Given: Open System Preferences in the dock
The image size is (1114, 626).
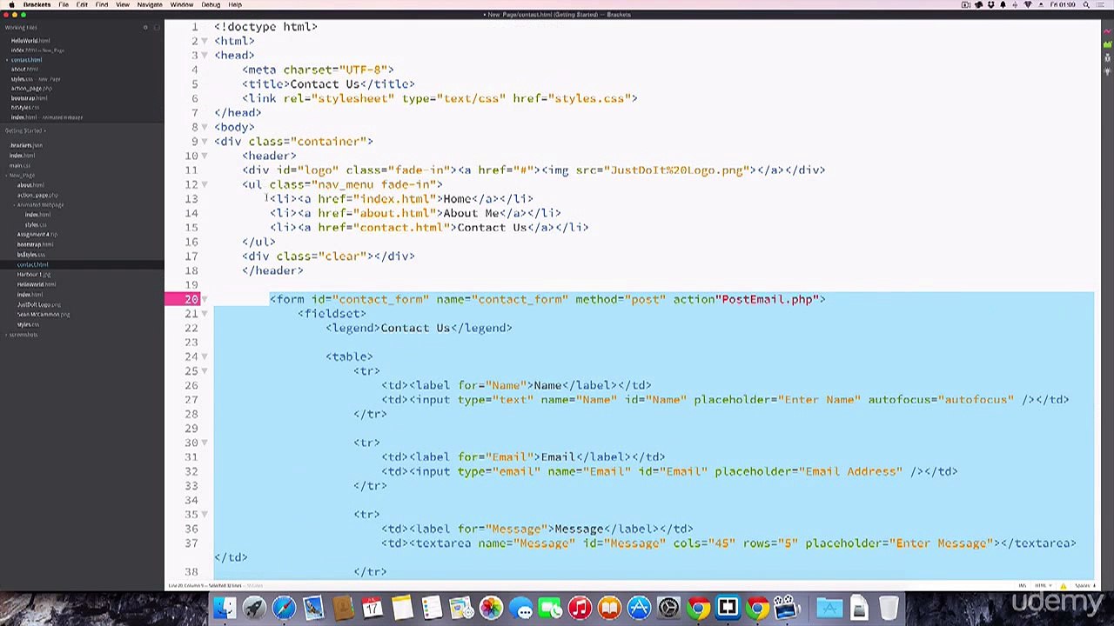Looking at the screenshot, I should [668, 608].
